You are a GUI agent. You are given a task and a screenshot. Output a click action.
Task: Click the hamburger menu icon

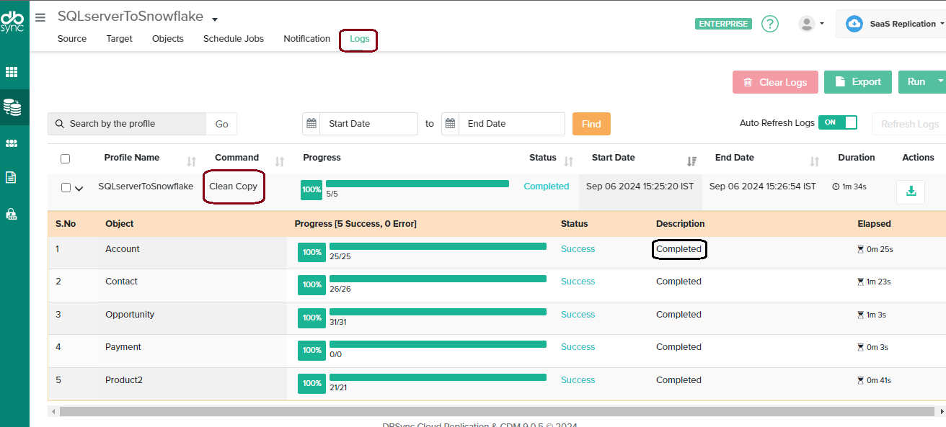(x=40, y=17)
